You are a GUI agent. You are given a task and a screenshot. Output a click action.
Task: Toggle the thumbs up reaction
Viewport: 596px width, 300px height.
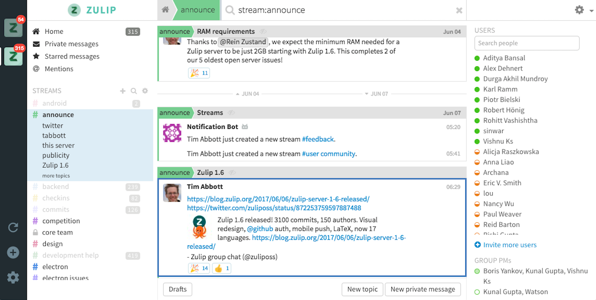click(x=222, y=269)
